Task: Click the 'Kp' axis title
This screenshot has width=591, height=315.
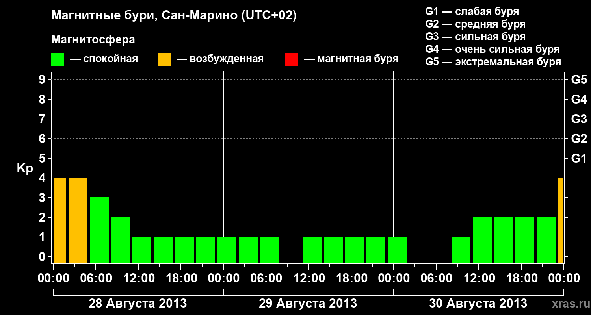Action: click(24, 169)
